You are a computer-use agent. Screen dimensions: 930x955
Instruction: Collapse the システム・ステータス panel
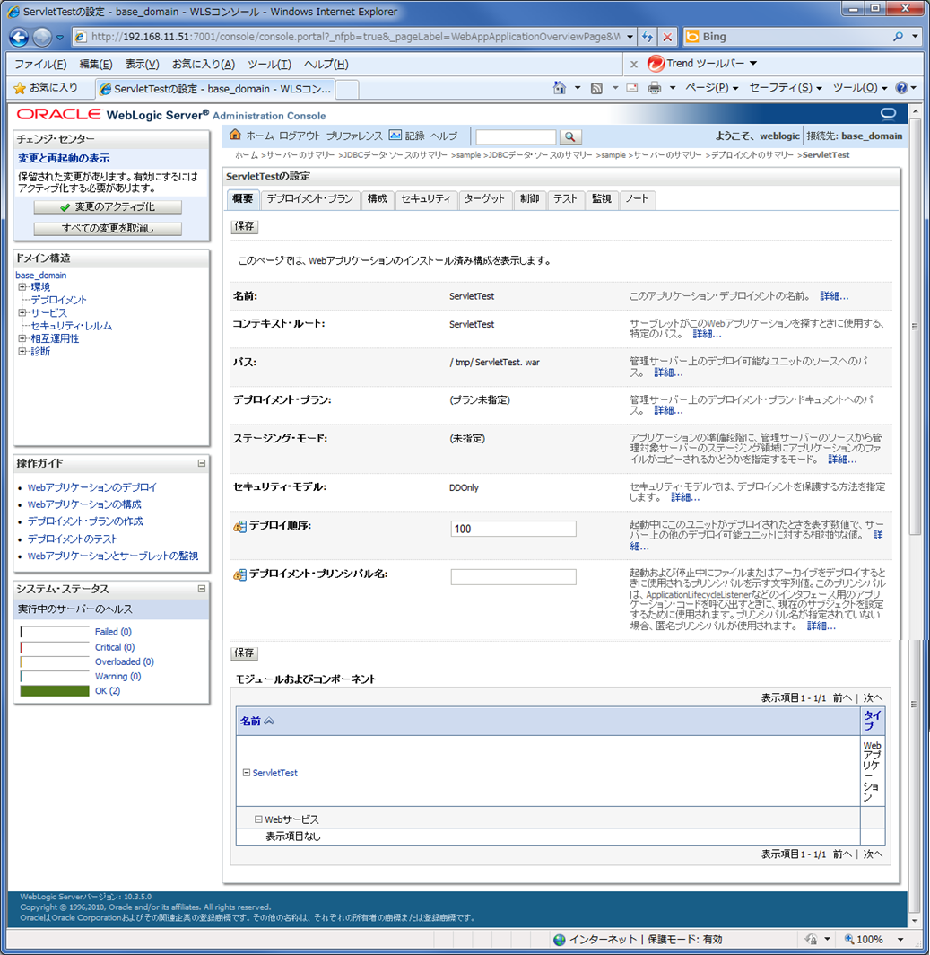[x=202, y=589]
